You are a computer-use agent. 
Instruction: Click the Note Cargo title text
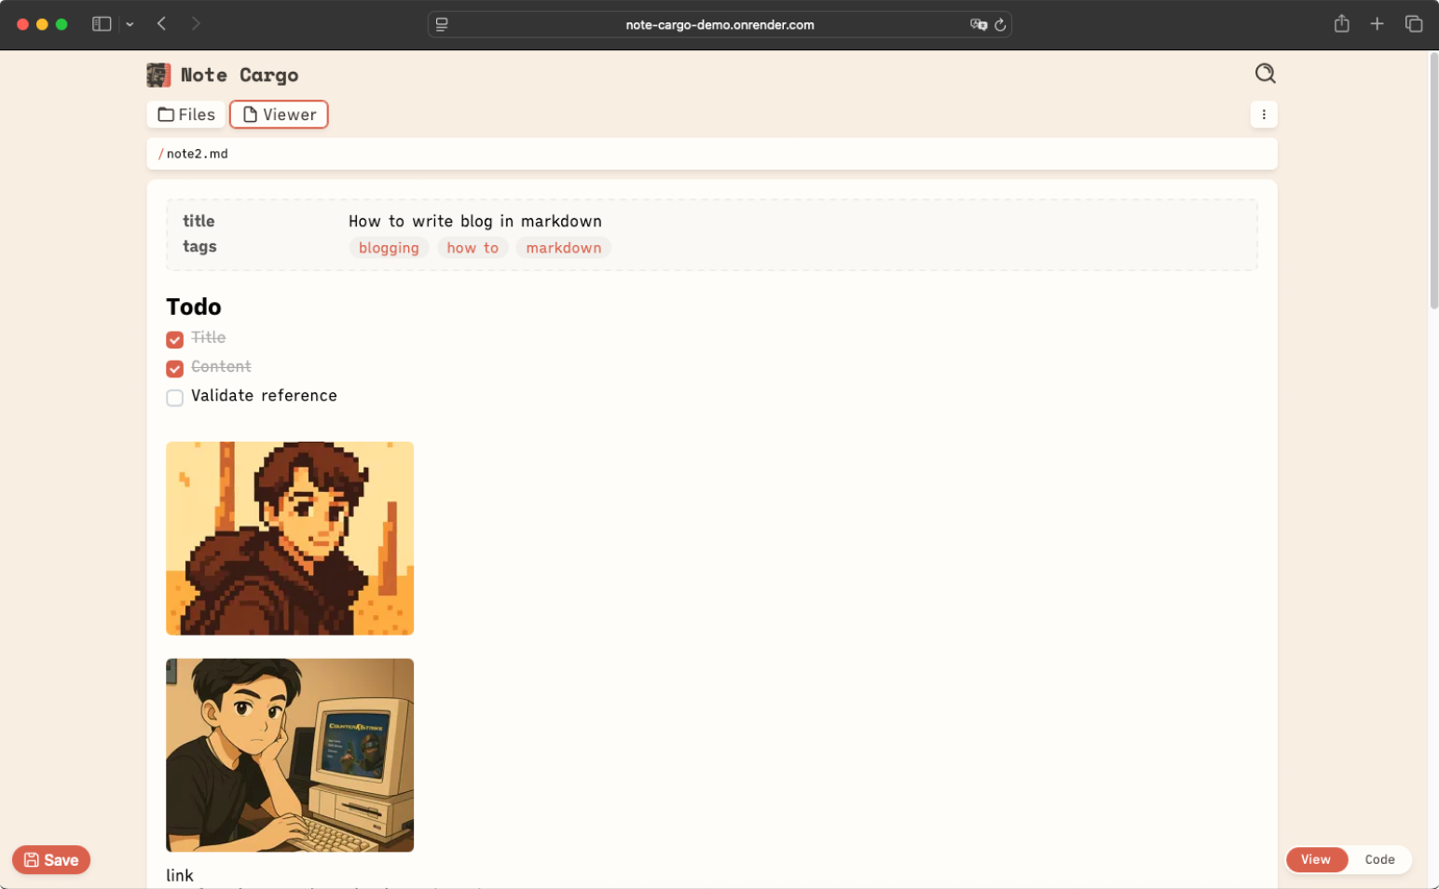240,75
